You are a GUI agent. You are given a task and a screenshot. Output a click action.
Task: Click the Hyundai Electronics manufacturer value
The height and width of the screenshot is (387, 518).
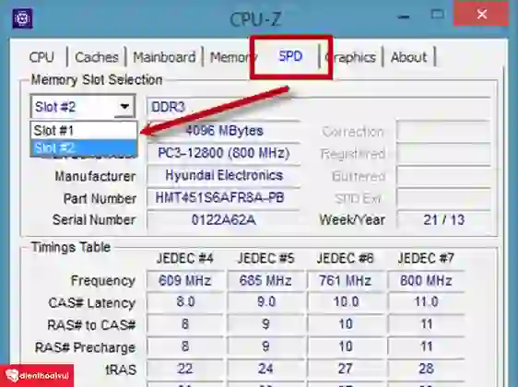pyautogui.click(x=224, y=175)
